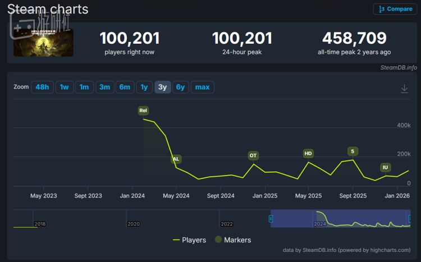Set zoom range to 6y
The image size is (421, 262).
pyautogui.click(x=180, y=87)
